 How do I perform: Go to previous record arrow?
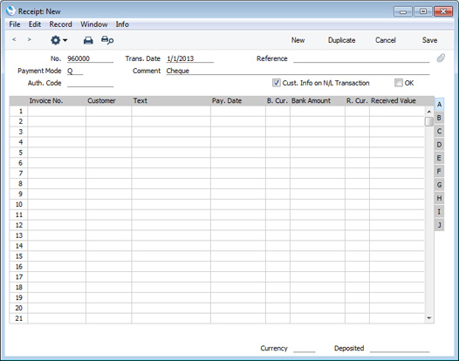tap(14, 39)
